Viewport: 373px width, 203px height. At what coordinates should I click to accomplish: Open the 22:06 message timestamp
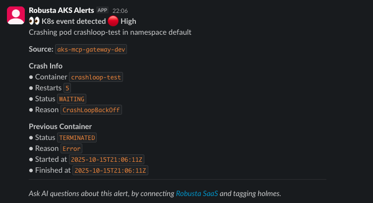coord(120,10)
